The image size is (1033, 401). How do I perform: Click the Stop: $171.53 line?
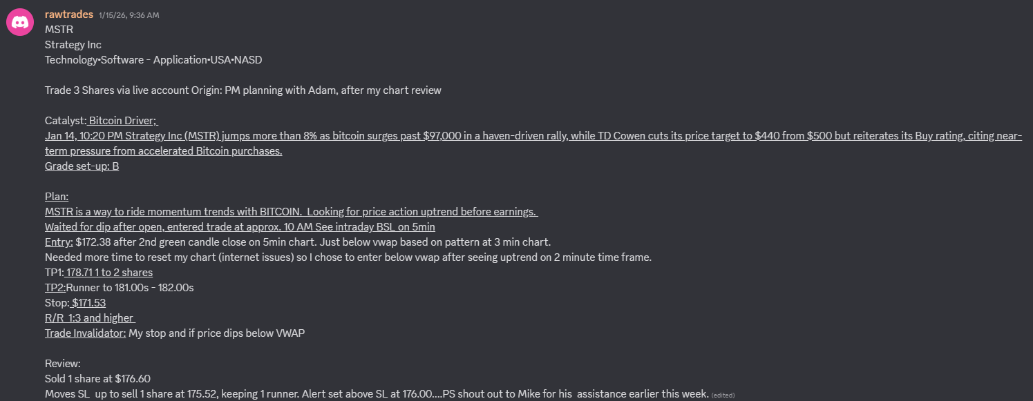click(x=75, y=303)
